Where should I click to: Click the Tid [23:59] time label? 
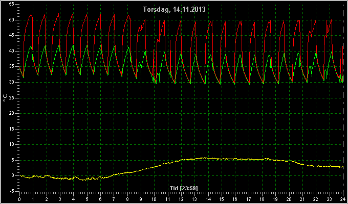(x=184, y=188)
